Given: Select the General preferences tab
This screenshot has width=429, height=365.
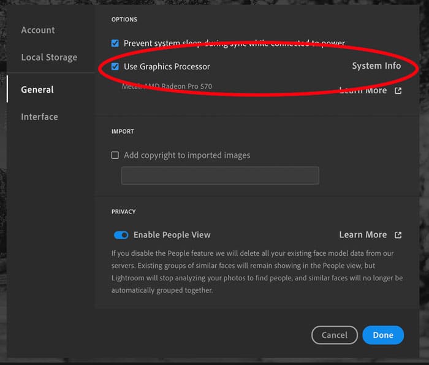Looking at the screenshot, I should 37,90.
